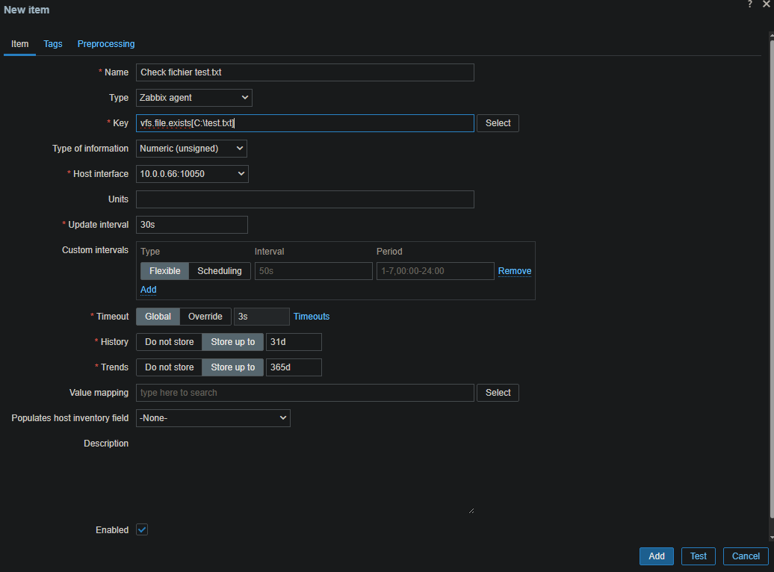Expand Populates host inventory field dropdown
Image resolution: width=774 pixels, height=572 pixels.
point(213,418)
